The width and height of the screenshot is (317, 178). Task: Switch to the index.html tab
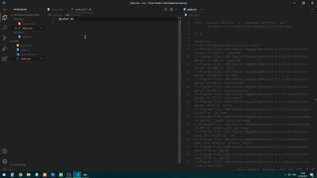[55, 9]
